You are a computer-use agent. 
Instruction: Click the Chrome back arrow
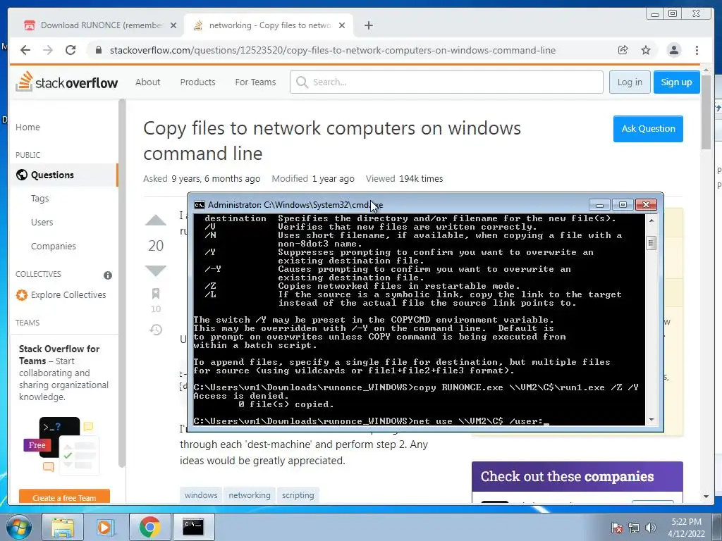click(x=25, y=50)
